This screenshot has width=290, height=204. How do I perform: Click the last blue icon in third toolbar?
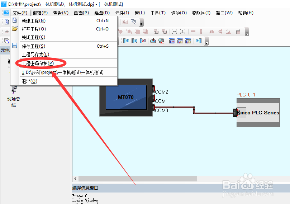[x=199, y=41]
